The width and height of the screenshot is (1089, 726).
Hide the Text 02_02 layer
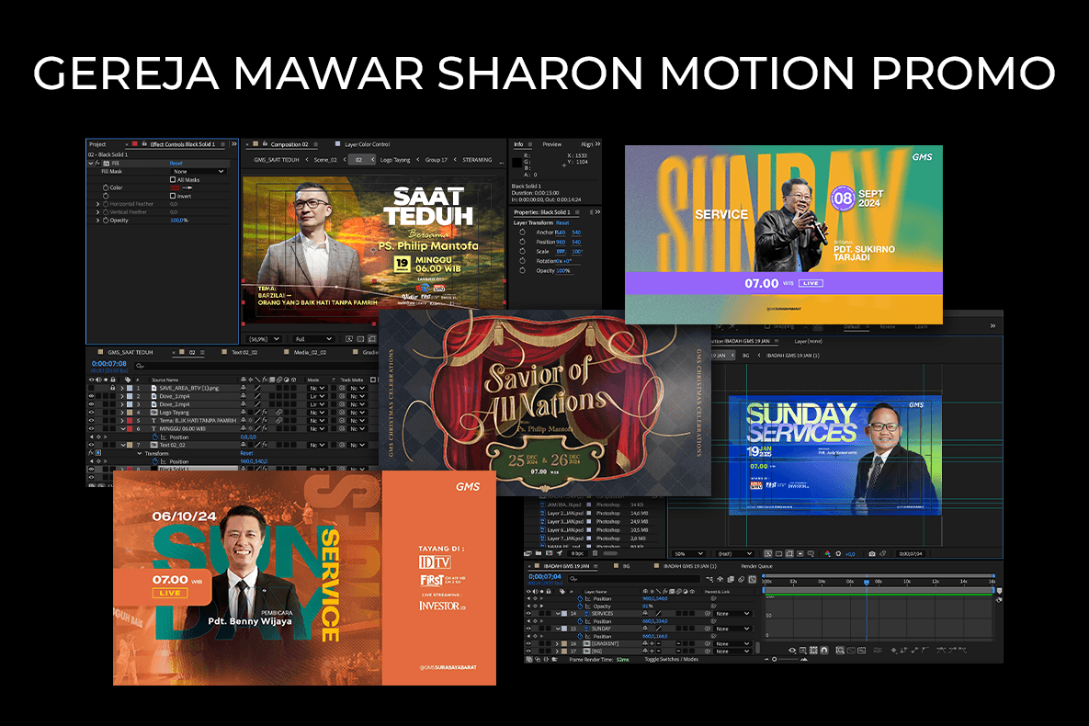[x=91, y=446]
